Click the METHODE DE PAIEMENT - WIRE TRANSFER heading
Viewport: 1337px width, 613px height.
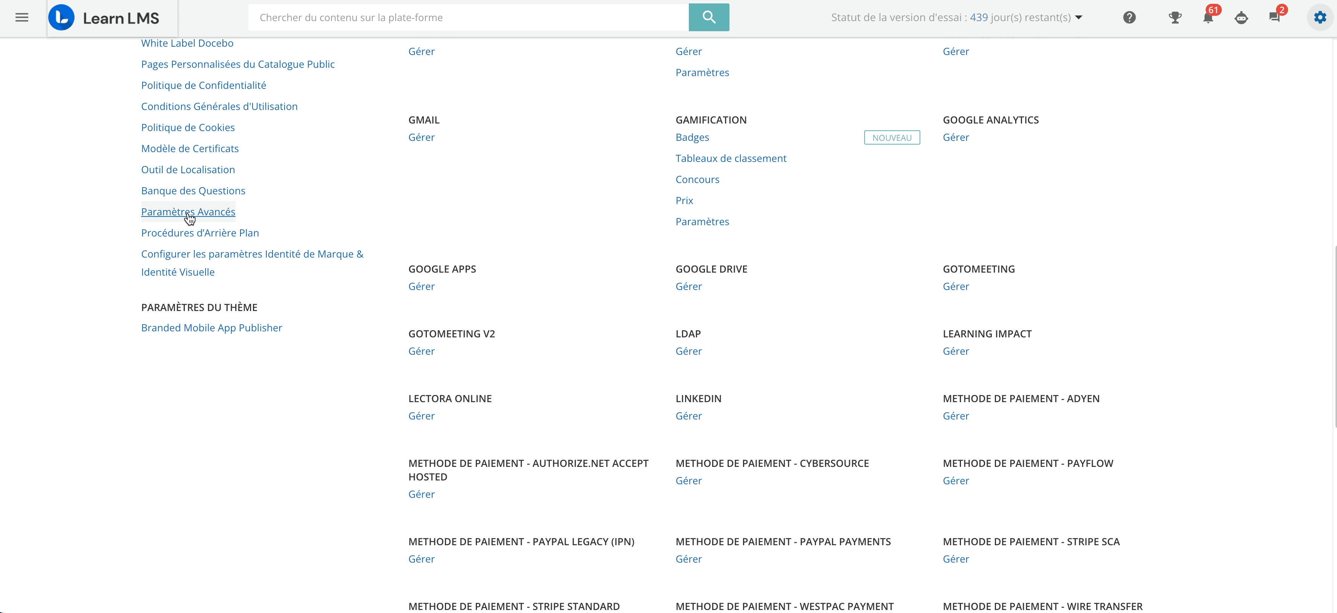1043,607
